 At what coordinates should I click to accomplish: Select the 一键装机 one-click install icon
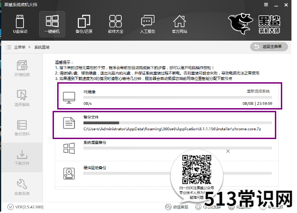tap(52, 21)
